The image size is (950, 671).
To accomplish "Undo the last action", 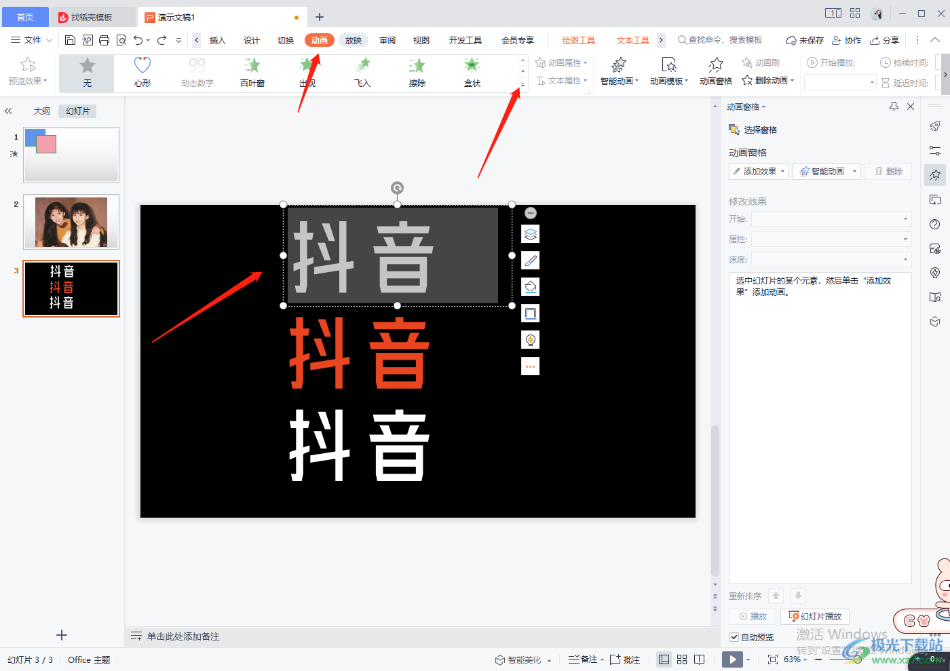I will [x=138, y=40].
